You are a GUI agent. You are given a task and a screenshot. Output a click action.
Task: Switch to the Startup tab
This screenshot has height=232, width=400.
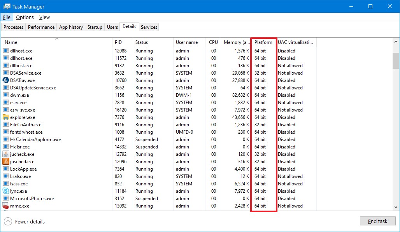(x=95, y=27)
